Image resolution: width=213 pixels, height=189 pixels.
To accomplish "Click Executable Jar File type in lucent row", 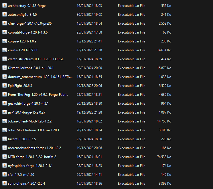I will click(131, 139).
